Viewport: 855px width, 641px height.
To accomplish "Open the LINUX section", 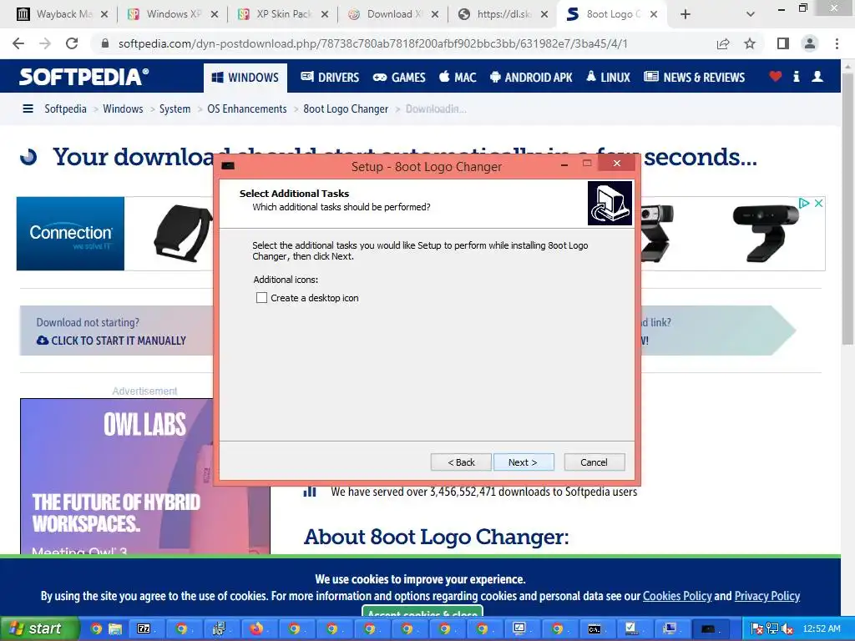I will [x=608, y=78].
